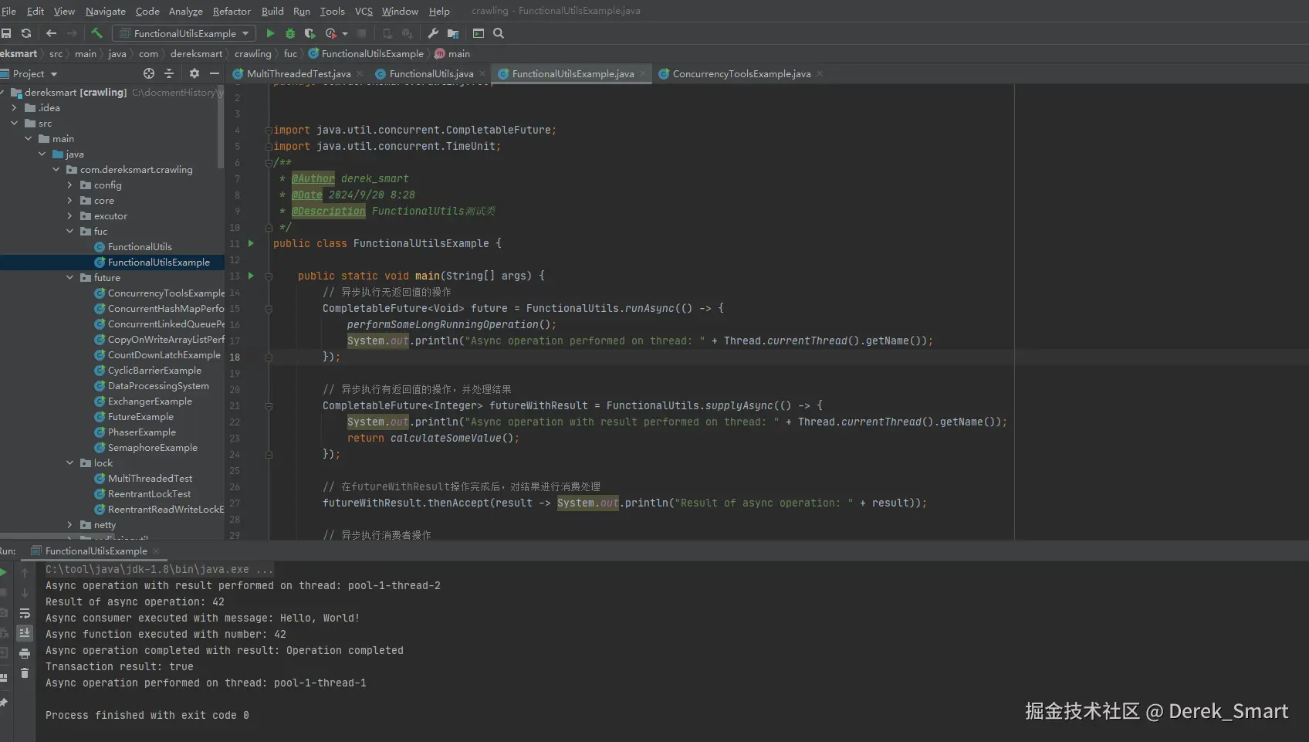Print console output using the printer icon
The height and width of the screenshot is (742, 1309).
click(25, 653)
